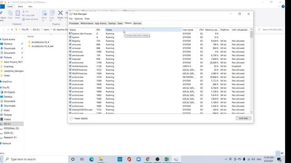The image size is (291, 163).
Task: Click the volume icon in system tray
Action: point(253,159)
